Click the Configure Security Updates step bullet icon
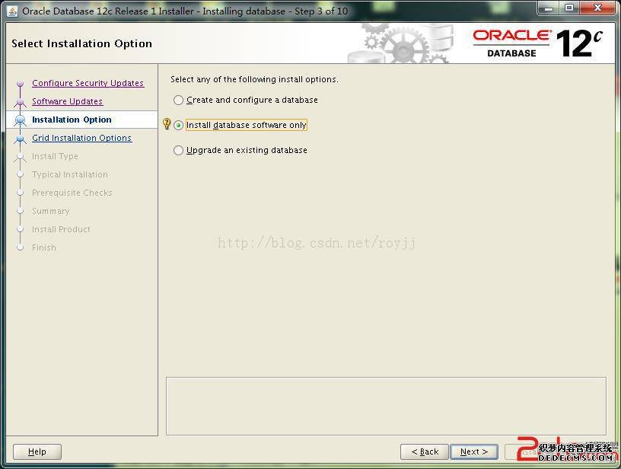Image resolution: width=621 pixels, height=469 pixels. pyautogui.click(x=21, y=84)
